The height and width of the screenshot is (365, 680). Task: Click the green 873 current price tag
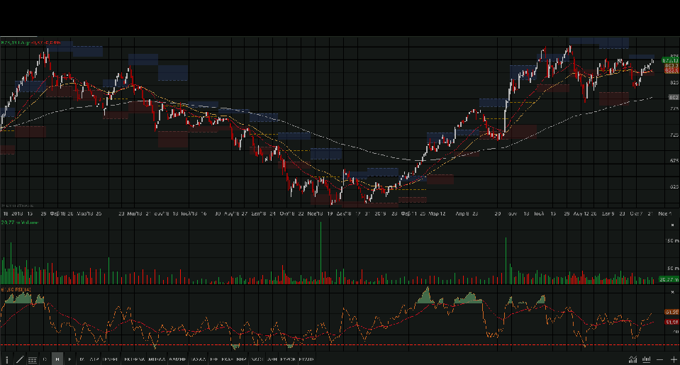click(670, 60)
